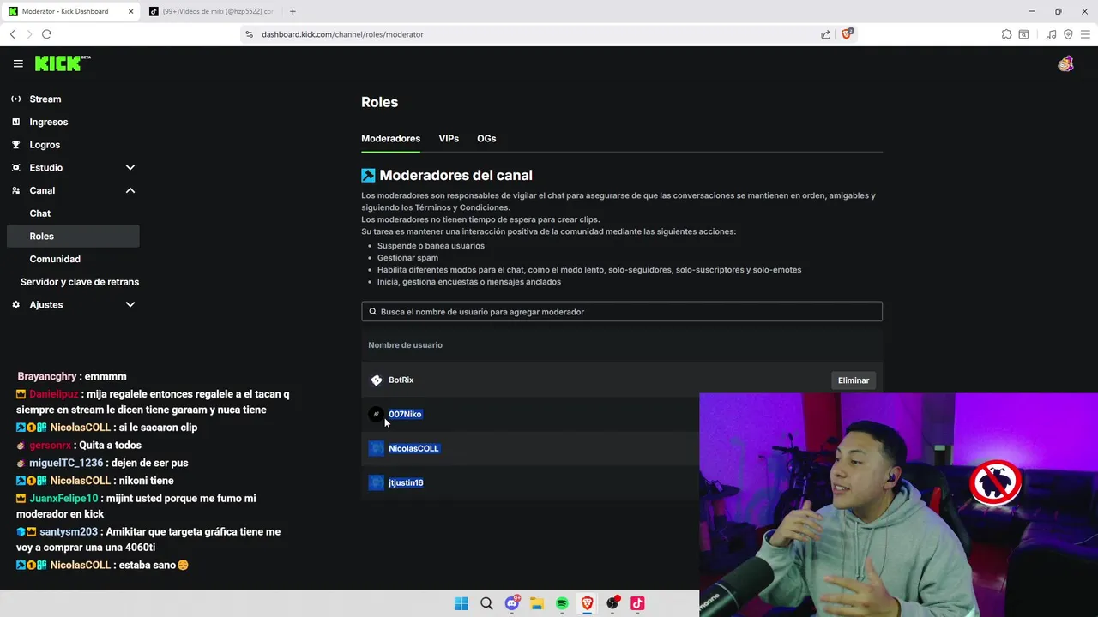Image resolution: width=1098 pixels, height=617 pixels.
Task: Switch to the Moderadores tab
Action: 390,138
